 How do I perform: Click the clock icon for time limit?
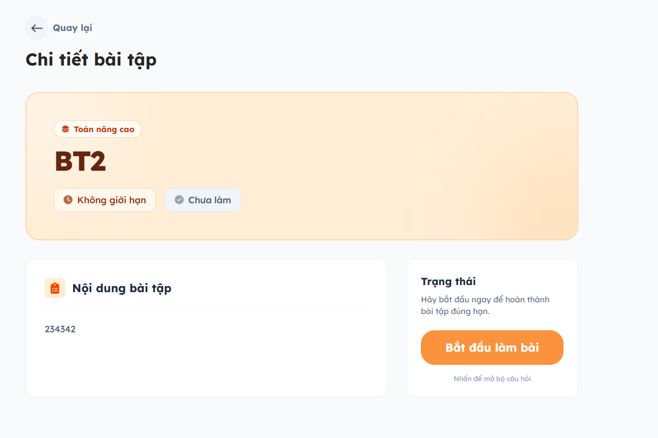click(68, 200)
